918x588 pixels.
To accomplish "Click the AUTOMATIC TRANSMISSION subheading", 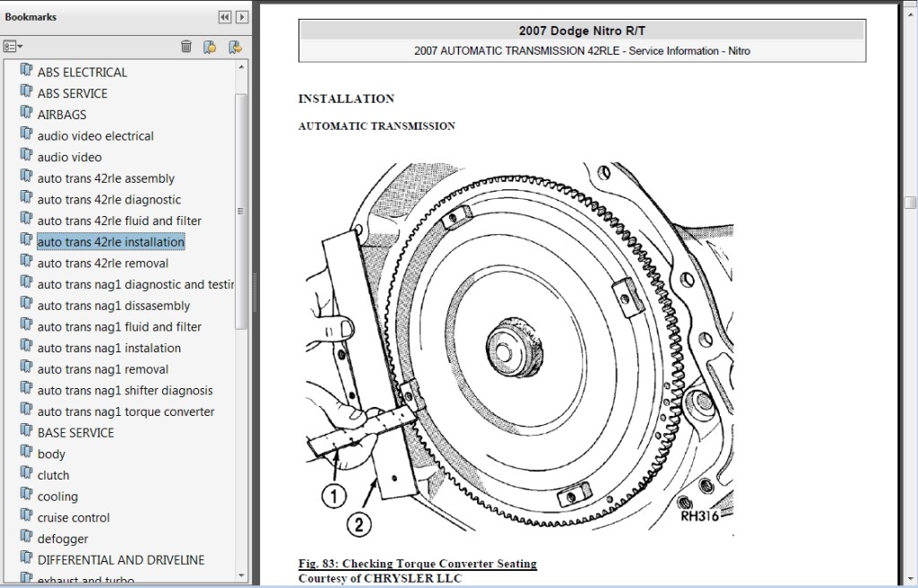I will pos(377,125).
